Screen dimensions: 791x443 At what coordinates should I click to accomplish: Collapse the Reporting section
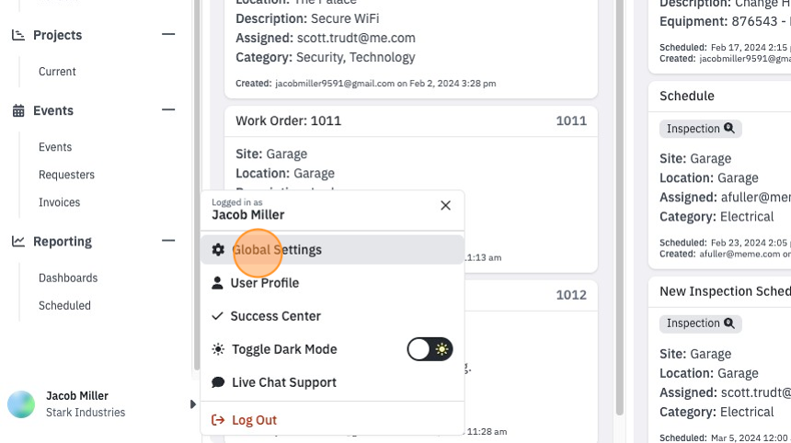click(168, 241)
